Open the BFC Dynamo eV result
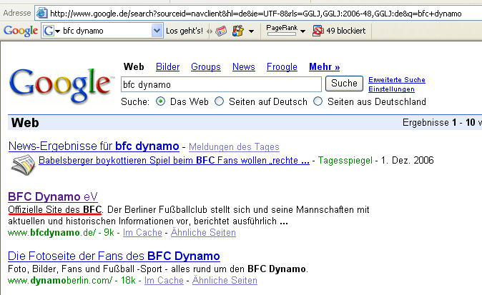This screenshot has height=295, width=482. tap(53, 196)
